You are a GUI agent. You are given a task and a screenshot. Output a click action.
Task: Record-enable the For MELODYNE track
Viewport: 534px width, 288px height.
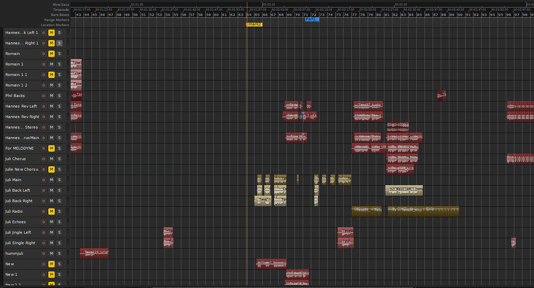coord(44,148)
